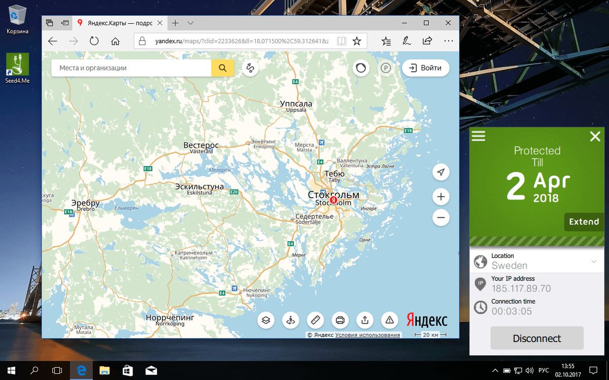Click the my location arrow button
609x380 pixels.
[x=441, y=172]
